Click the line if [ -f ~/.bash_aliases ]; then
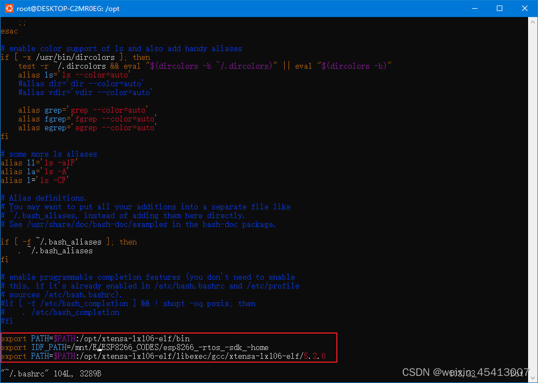The height and width of the screenshot is (383, 538). tap(69, 242)
